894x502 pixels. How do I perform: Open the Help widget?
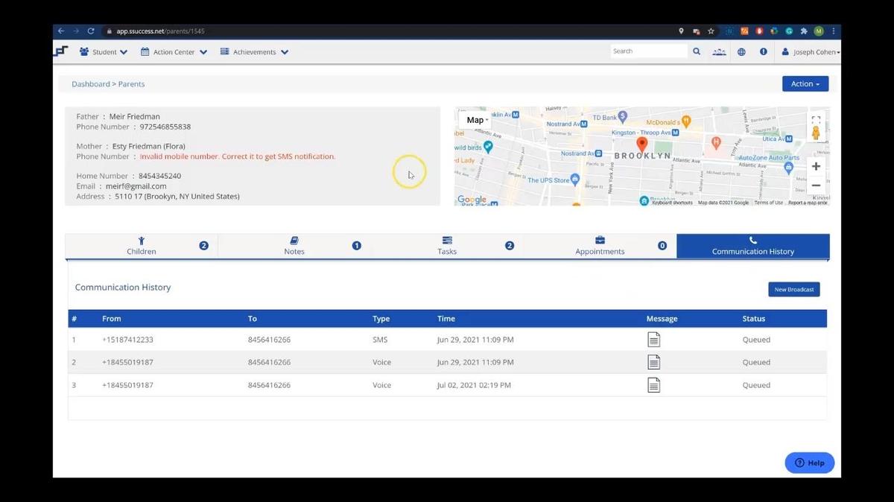pos(809,463)
